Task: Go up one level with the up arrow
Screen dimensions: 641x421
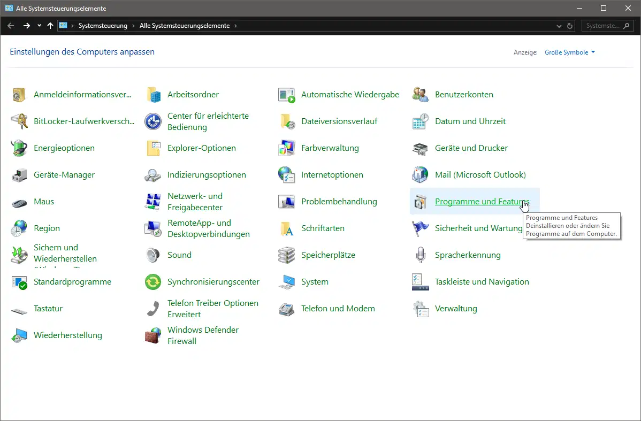Action: [50, 25]
